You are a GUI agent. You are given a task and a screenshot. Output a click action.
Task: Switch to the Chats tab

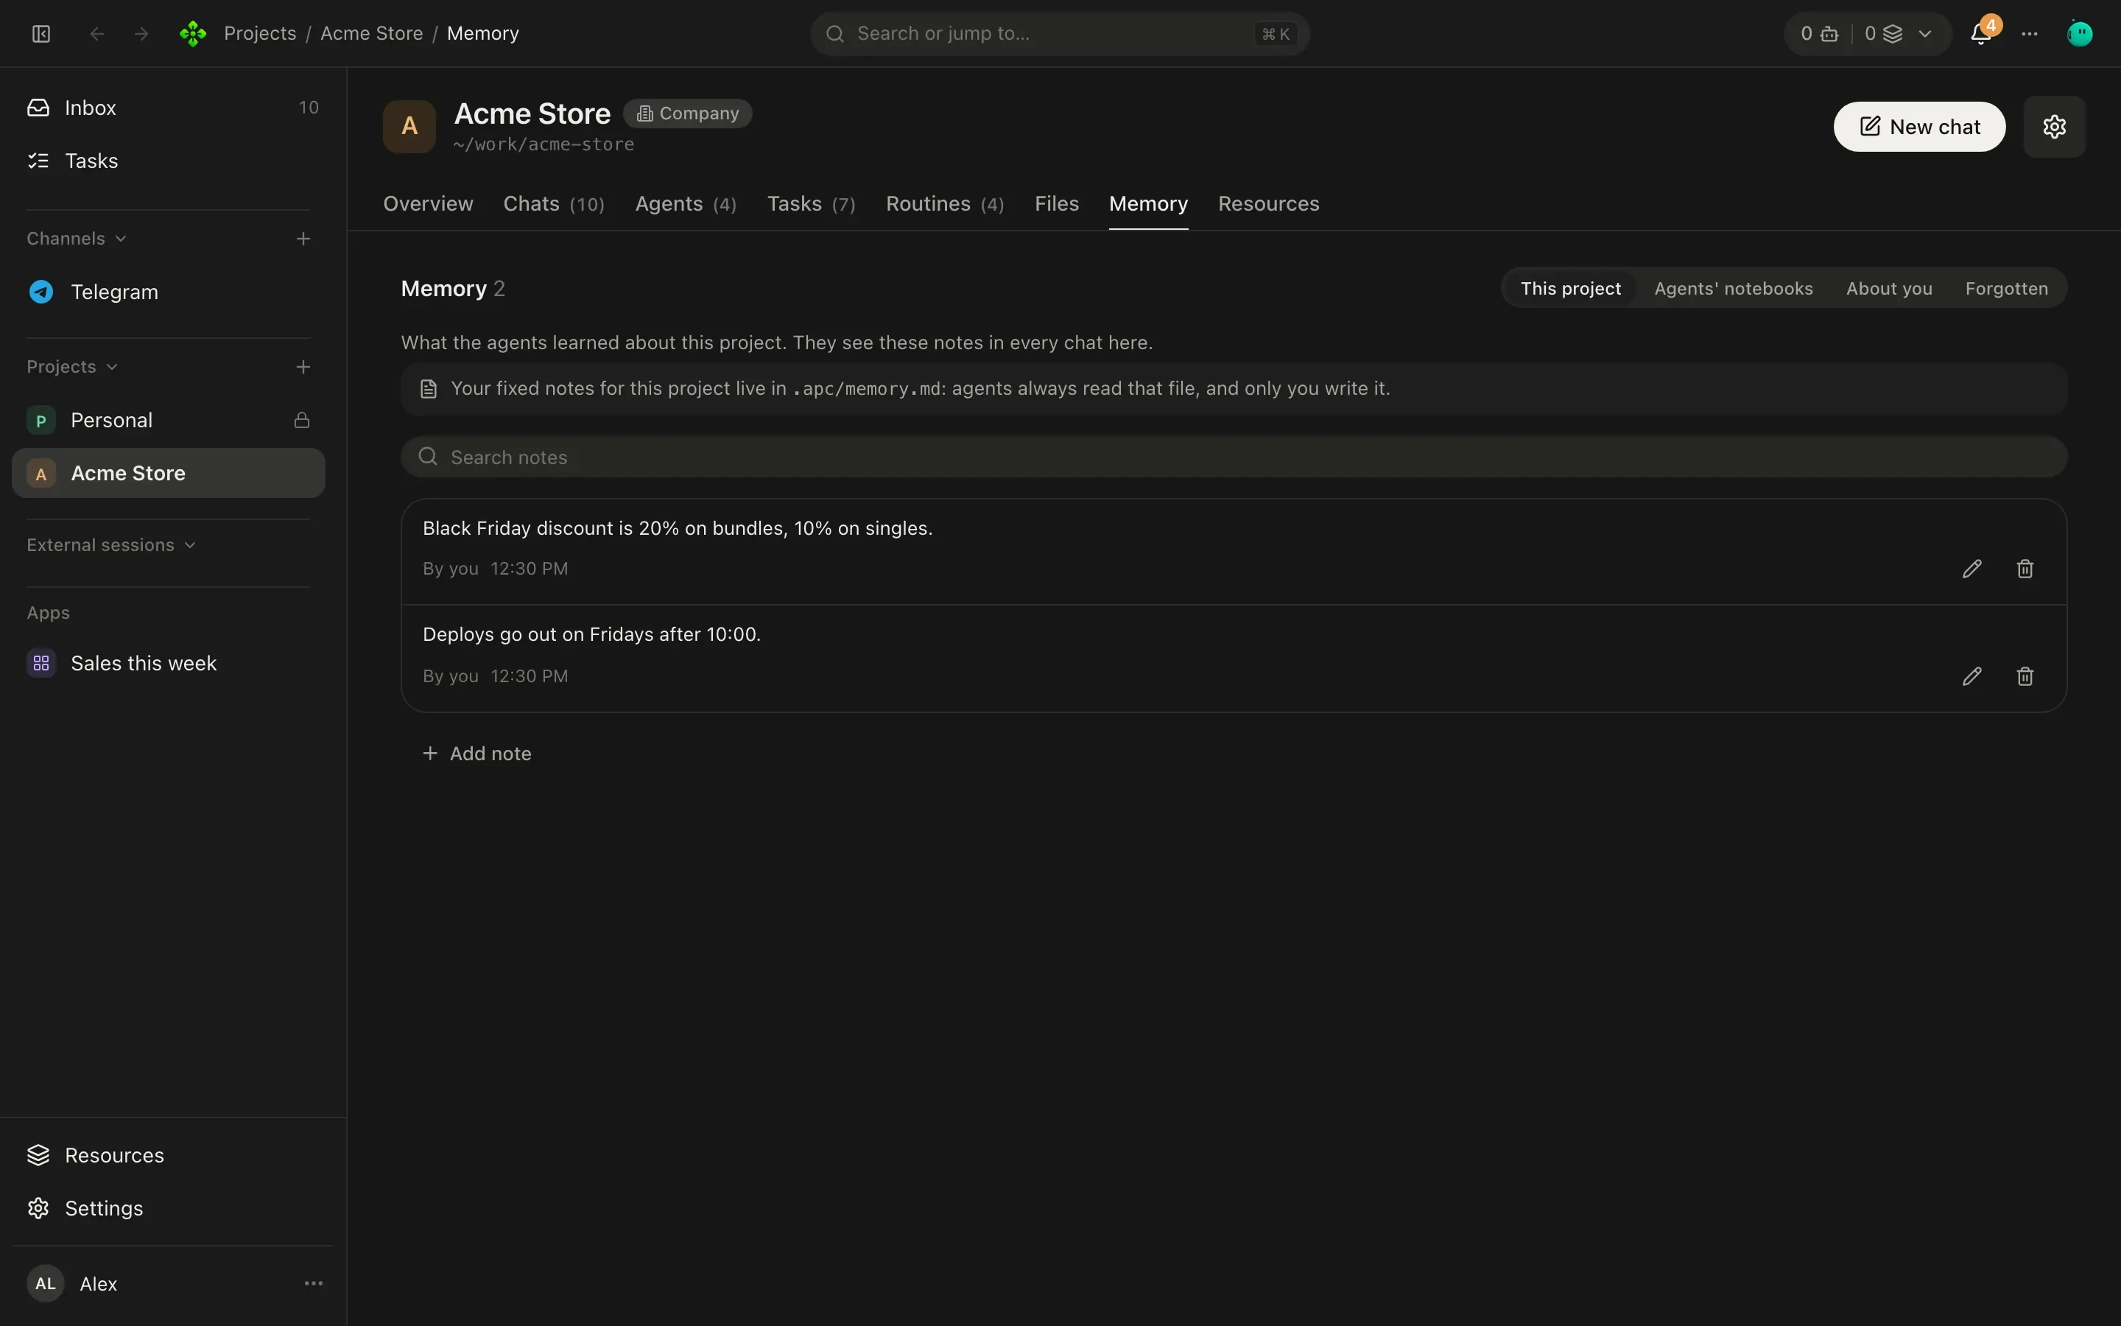(x=554, y=203)
